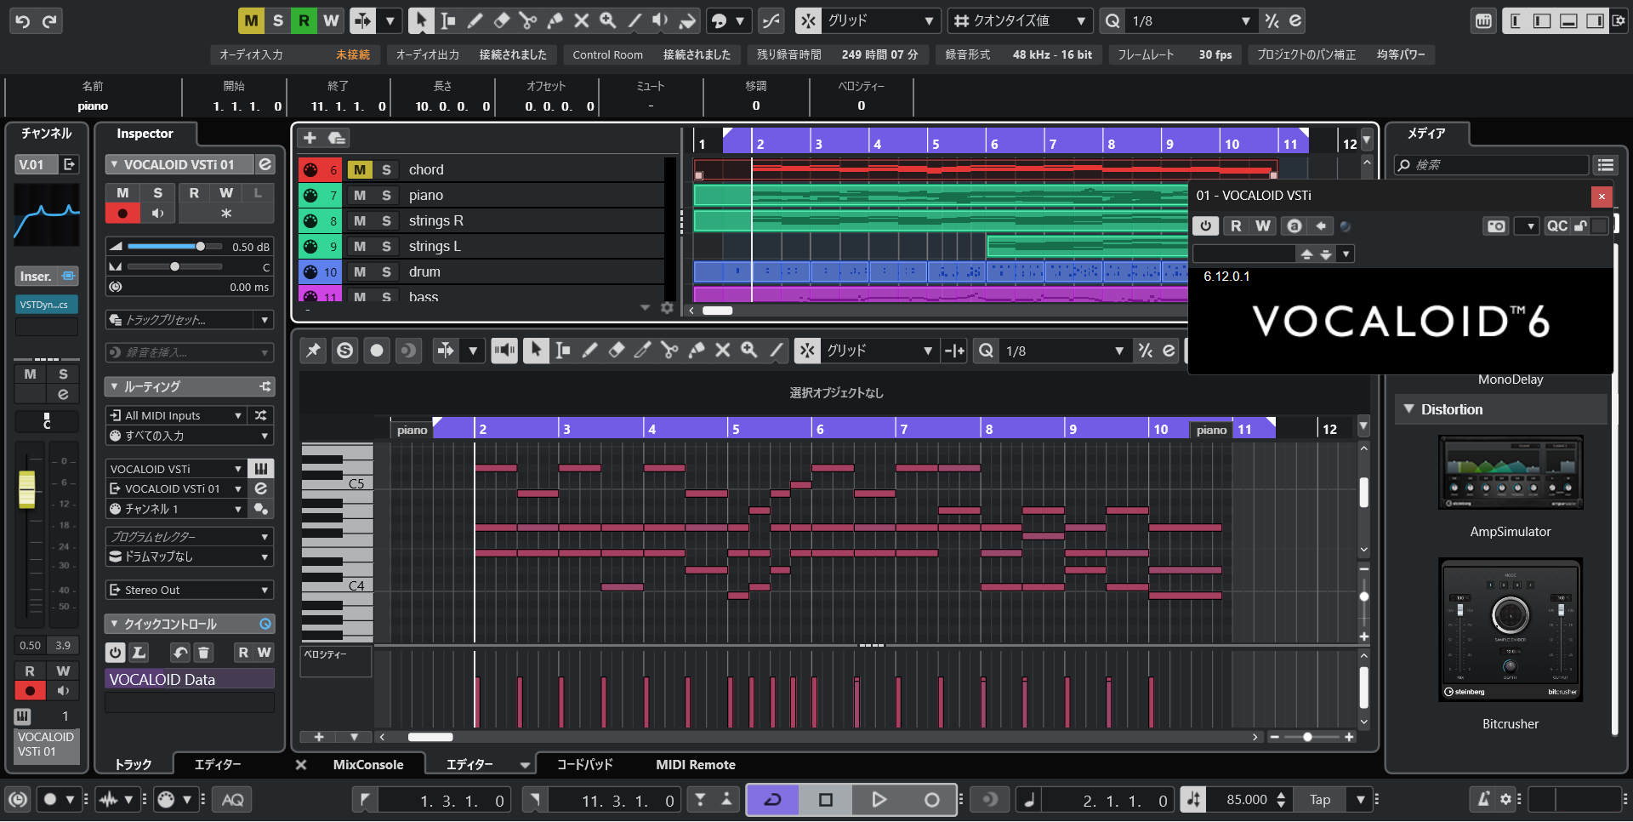Select the Range Selection tool in the main toolbar
Screen dimensions: 1633x822
pos(448,20)
